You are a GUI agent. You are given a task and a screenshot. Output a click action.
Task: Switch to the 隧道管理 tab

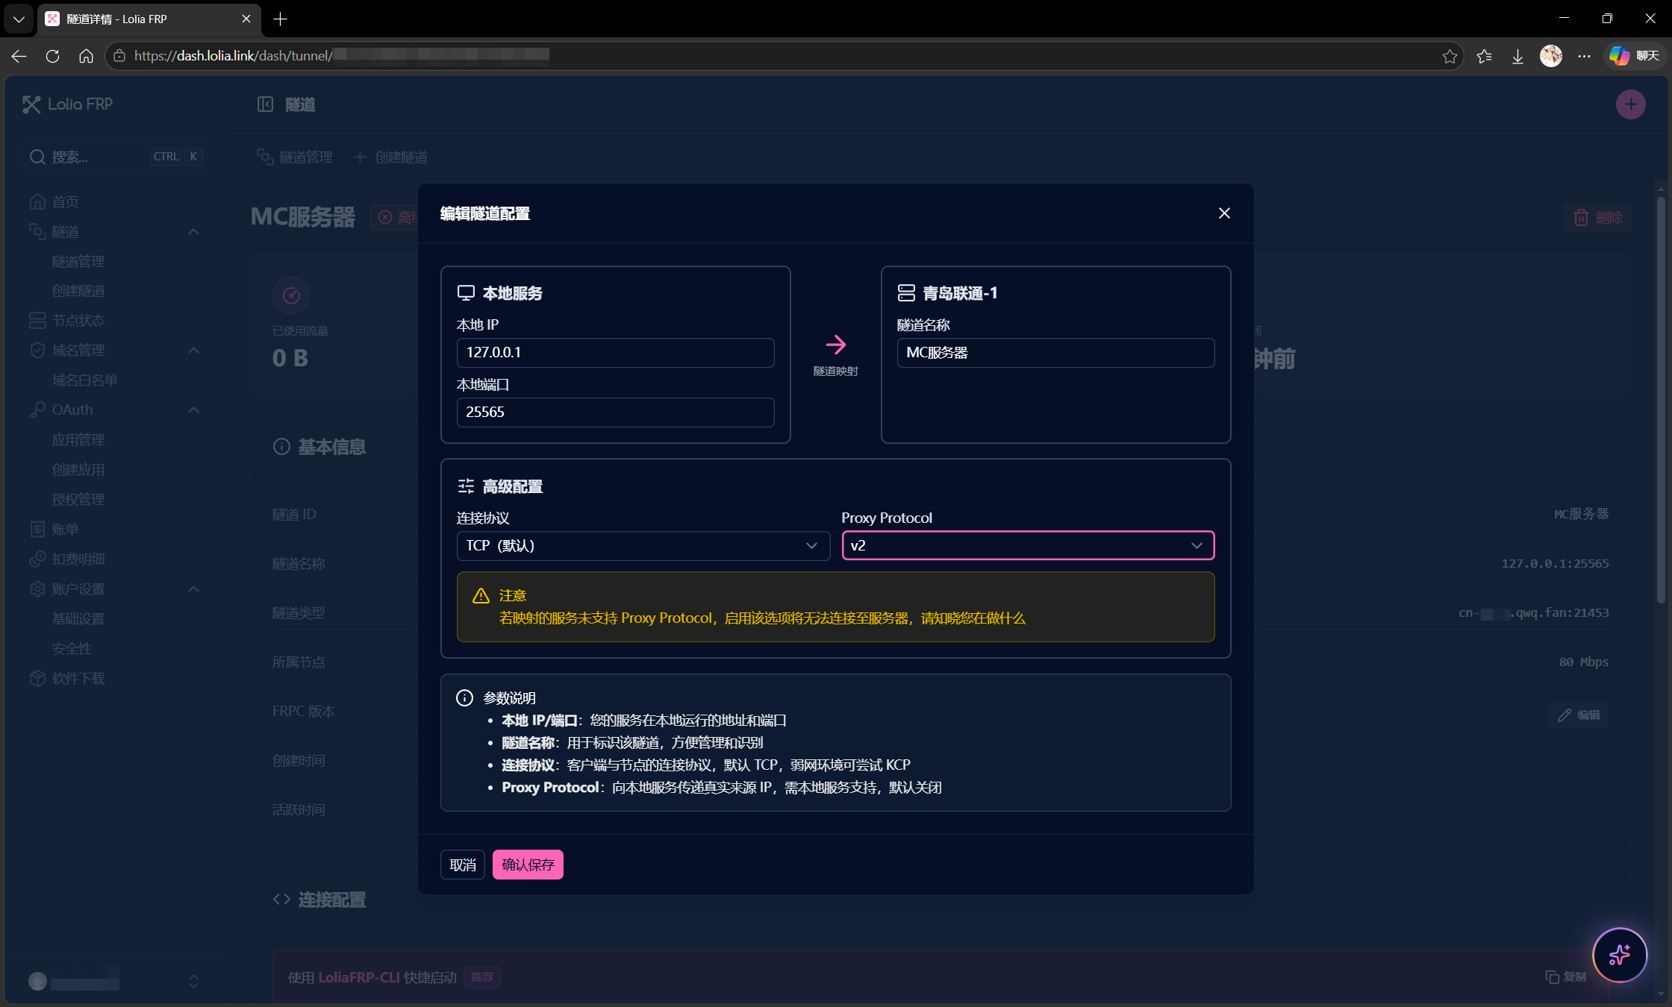(x=295, y=157)
